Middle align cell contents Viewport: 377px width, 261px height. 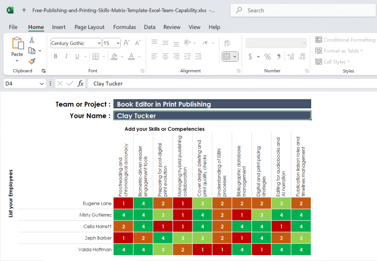165,43
